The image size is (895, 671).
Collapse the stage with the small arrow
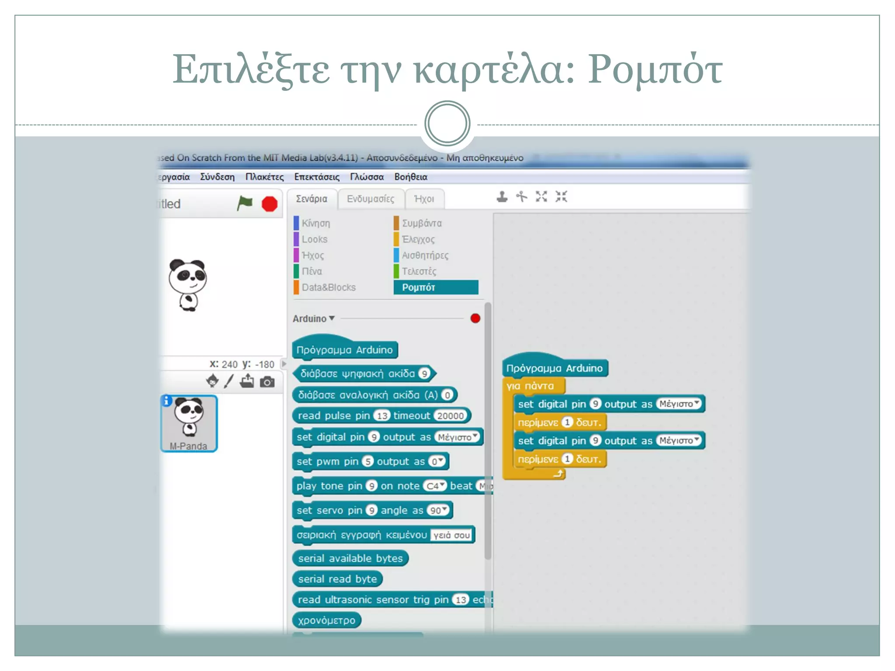(x=284, y=363)
